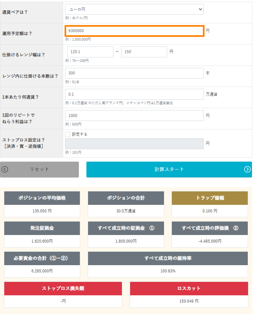
Task: Click the 本数 input showing 300
Action: click(134, 73)
